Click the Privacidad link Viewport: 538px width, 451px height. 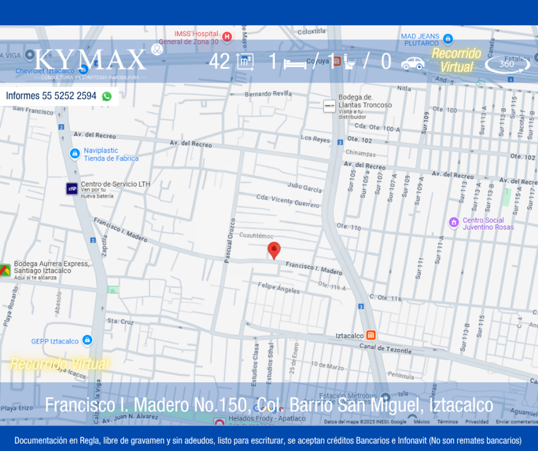point(477,422)
